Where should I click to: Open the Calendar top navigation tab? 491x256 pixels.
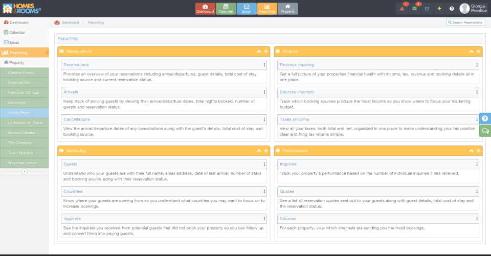tap(226, 9)
